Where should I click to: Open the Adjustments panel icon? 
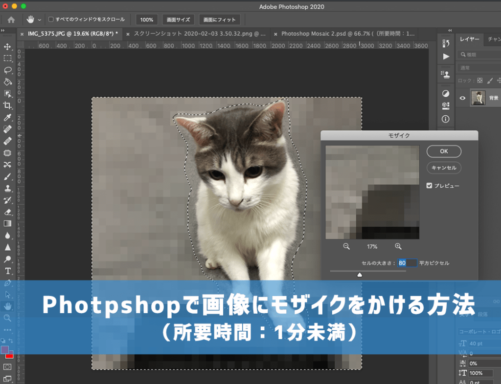[x=446, y=93]
